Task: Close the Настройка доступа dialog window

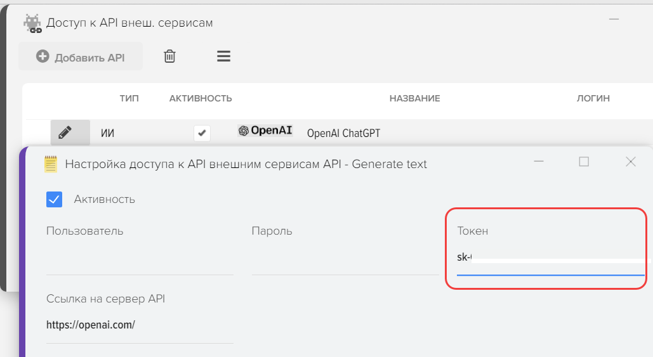Action: point(630,162)
